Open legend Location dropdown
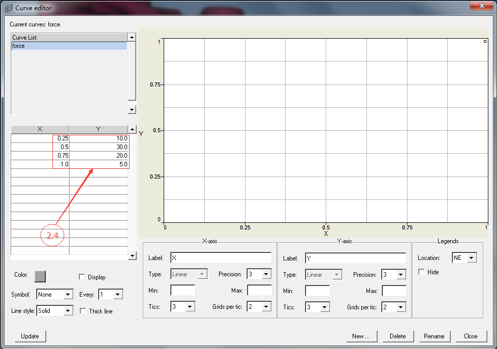The width and height of the screenshot is (497, 349). 471,258
